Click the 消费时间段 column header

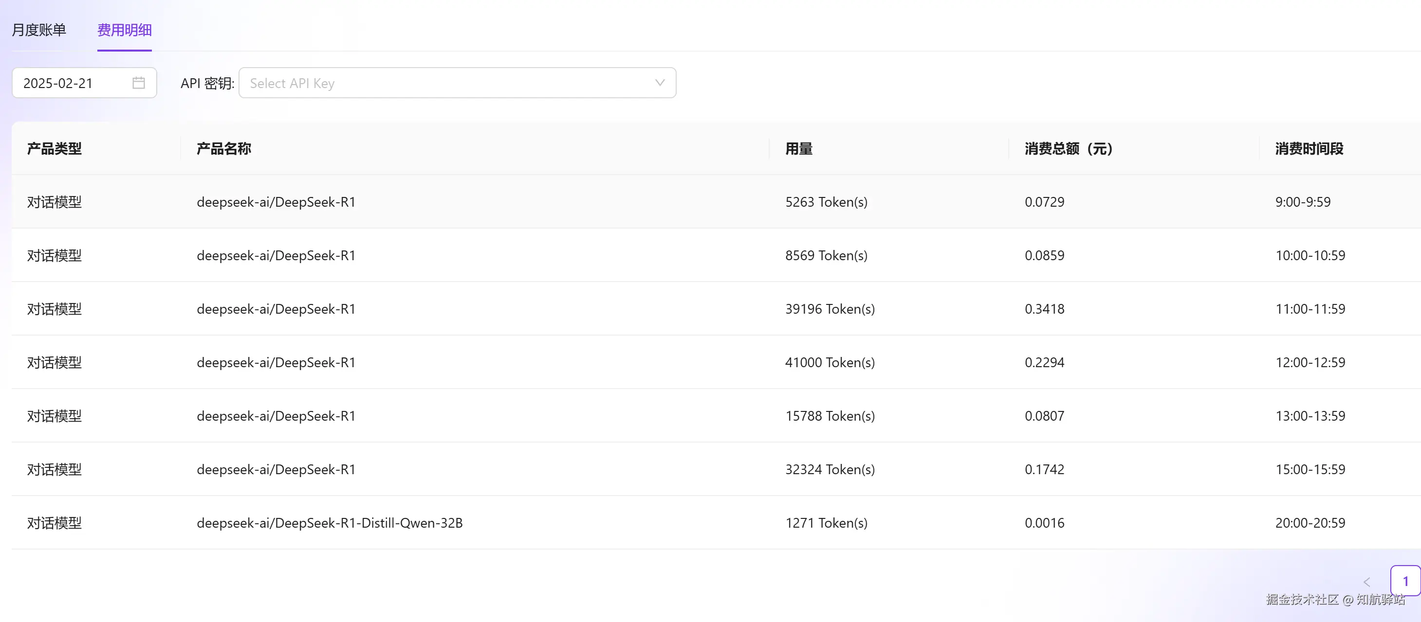pyautogui.click(x=1309, y=149)
